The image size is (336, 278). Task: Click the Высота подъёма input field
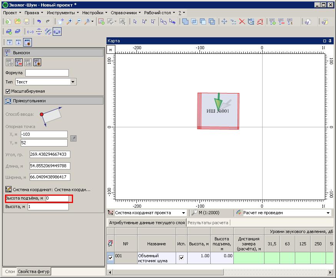point(57,198)
